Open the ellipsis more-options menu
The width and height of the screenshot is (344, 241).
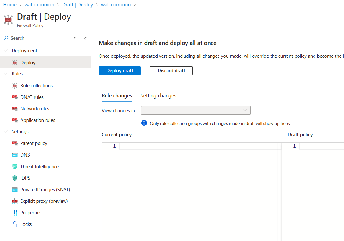pyautogui.click(x=82, y=17)
